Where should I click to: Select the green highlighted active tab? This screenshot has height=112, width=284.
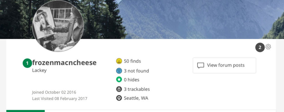click(x=26, y=111)
